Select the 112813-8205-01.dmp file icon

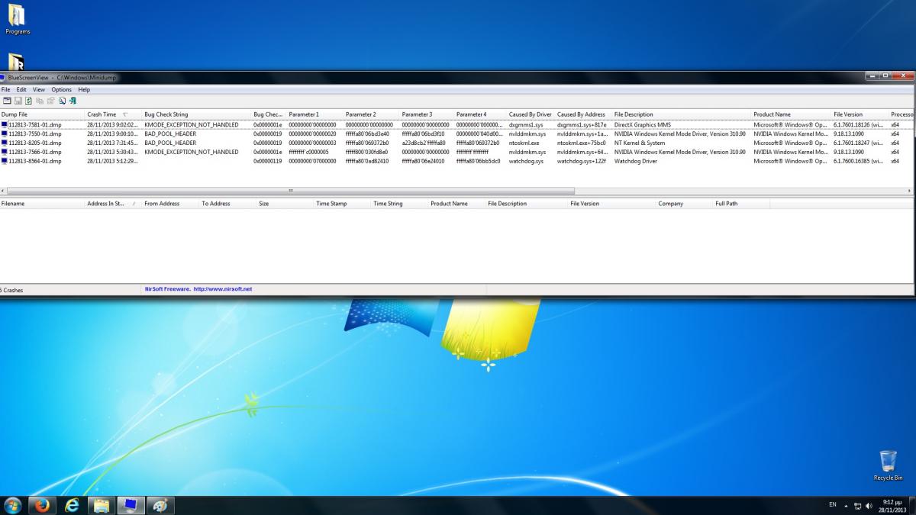coord(4,143)
